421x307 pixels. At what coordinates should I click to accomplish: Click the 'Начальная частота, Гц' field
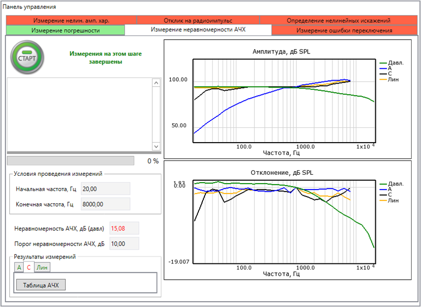tap(104, 189)
